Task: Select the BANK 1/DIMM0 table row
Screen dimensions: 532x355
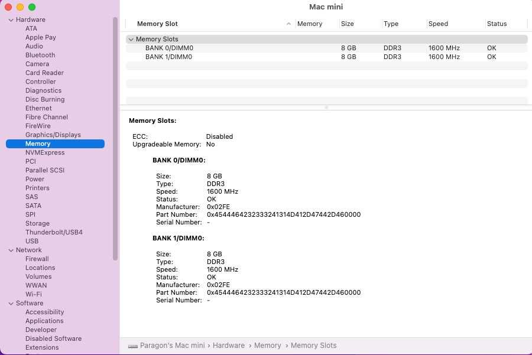Action: (x=327, y=57)
